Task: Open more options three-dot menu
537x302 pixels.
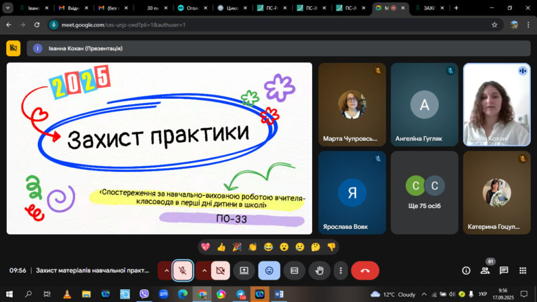Action: 341,270
